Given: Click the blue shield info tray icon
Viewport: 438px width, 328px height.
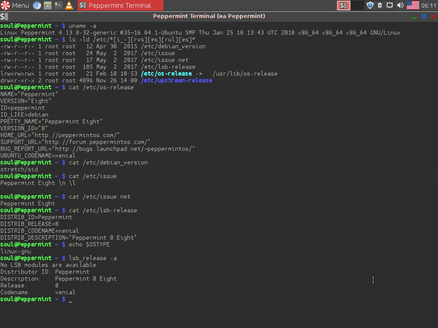Looking at the screenshot, I should pos(370,5).
